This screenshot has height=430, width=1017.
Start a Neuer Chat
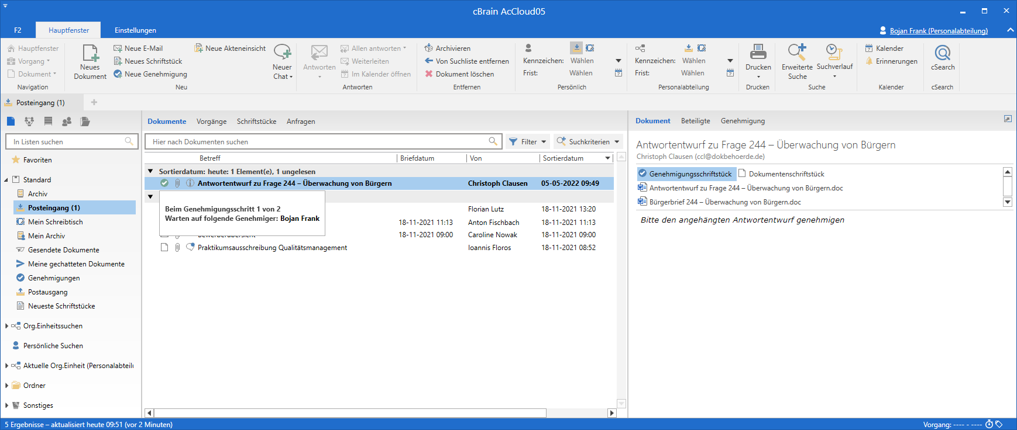pos(283,61)
